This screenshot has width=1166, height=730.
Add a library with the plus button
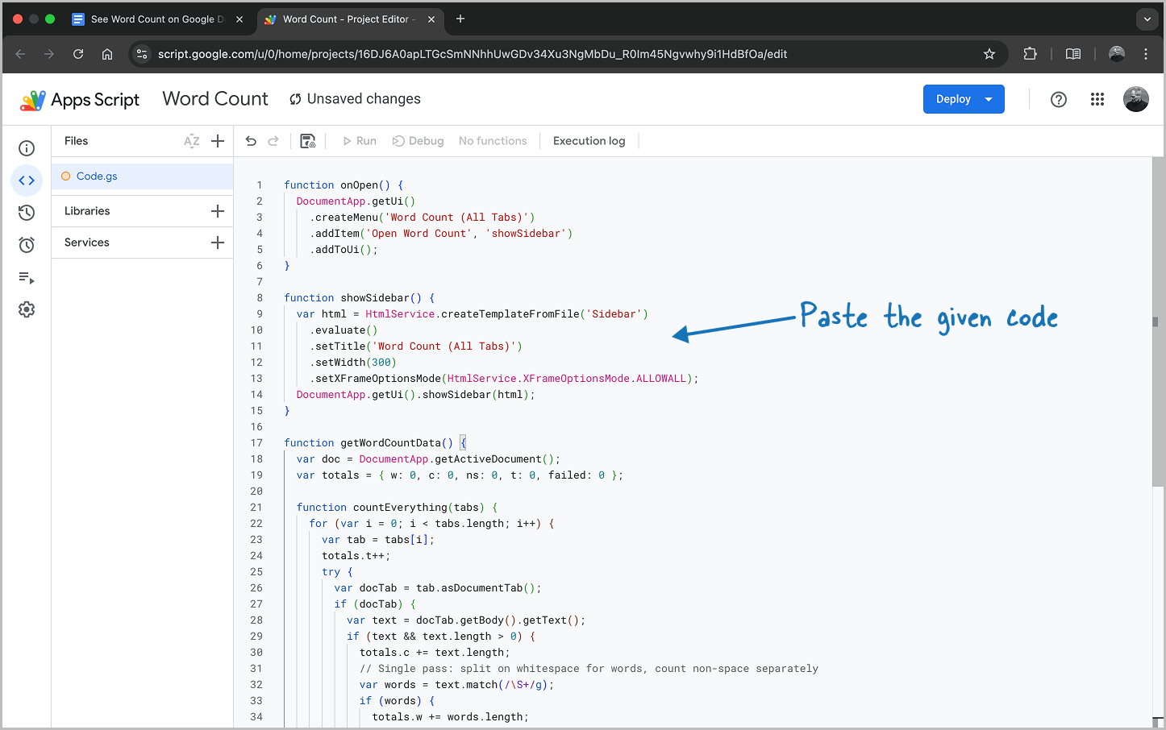[x=218, y=211]
